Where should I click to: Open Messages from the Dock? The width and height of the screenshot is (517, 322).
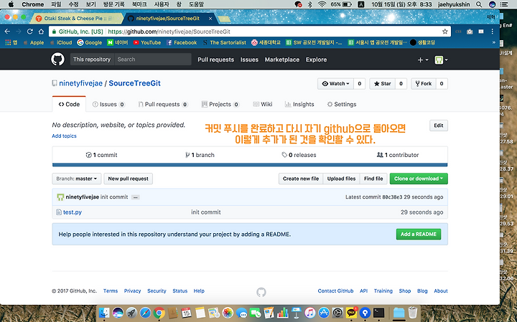tap(241, 313)
